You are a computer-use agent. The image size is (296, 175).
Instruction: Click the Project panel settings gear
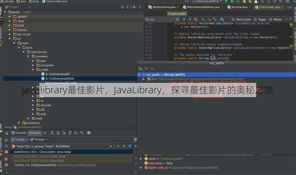tap(134, 7)
